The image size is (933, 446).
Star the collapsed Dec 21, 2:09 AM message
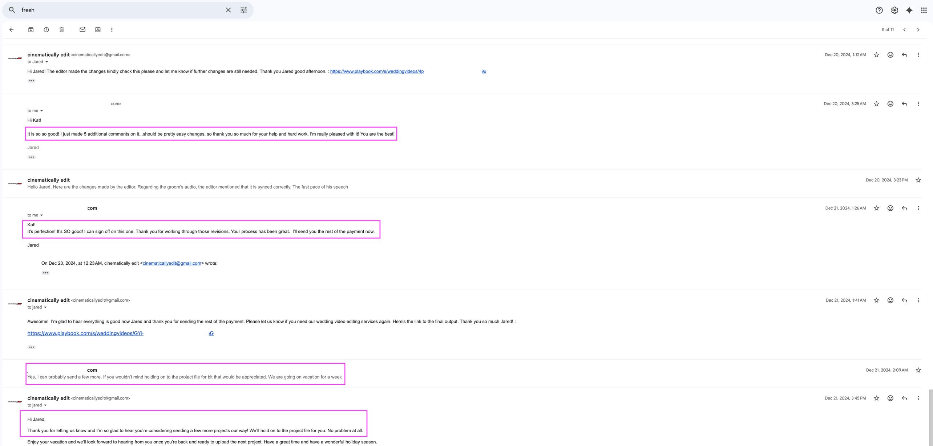(918, 370)
